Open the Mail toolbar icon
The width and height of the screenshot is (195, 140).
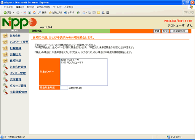[84, 13]
